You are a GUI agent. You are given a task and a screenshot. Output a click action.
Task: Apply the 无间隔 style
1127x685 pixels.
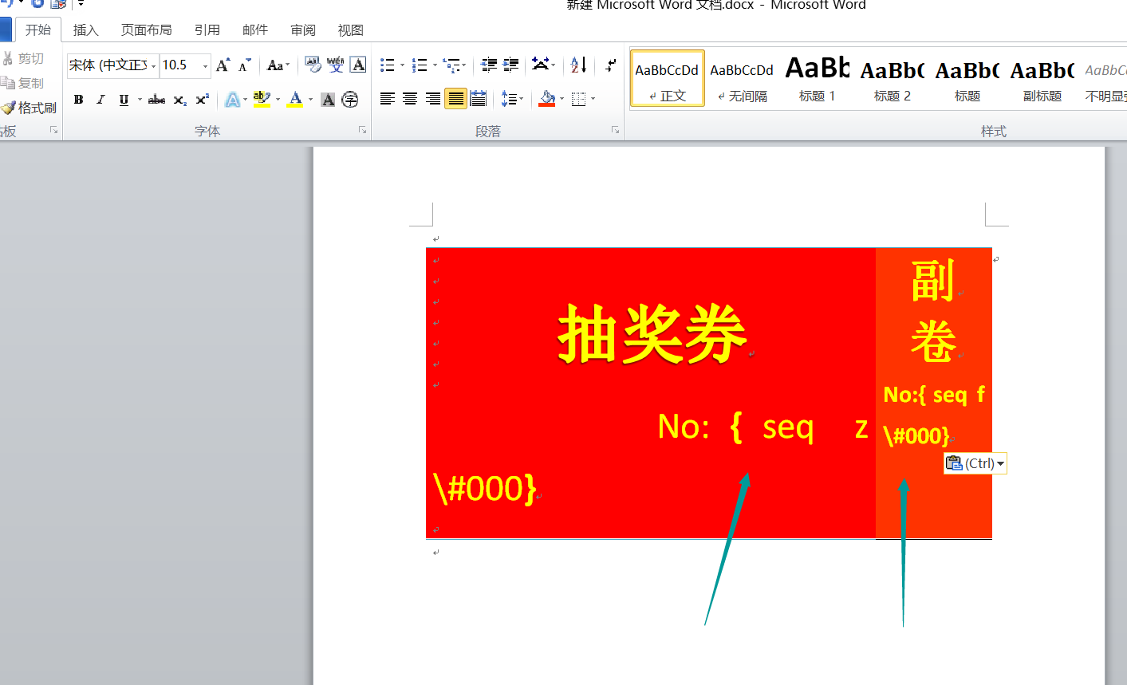pyautogui.click(x=742, y=78)
